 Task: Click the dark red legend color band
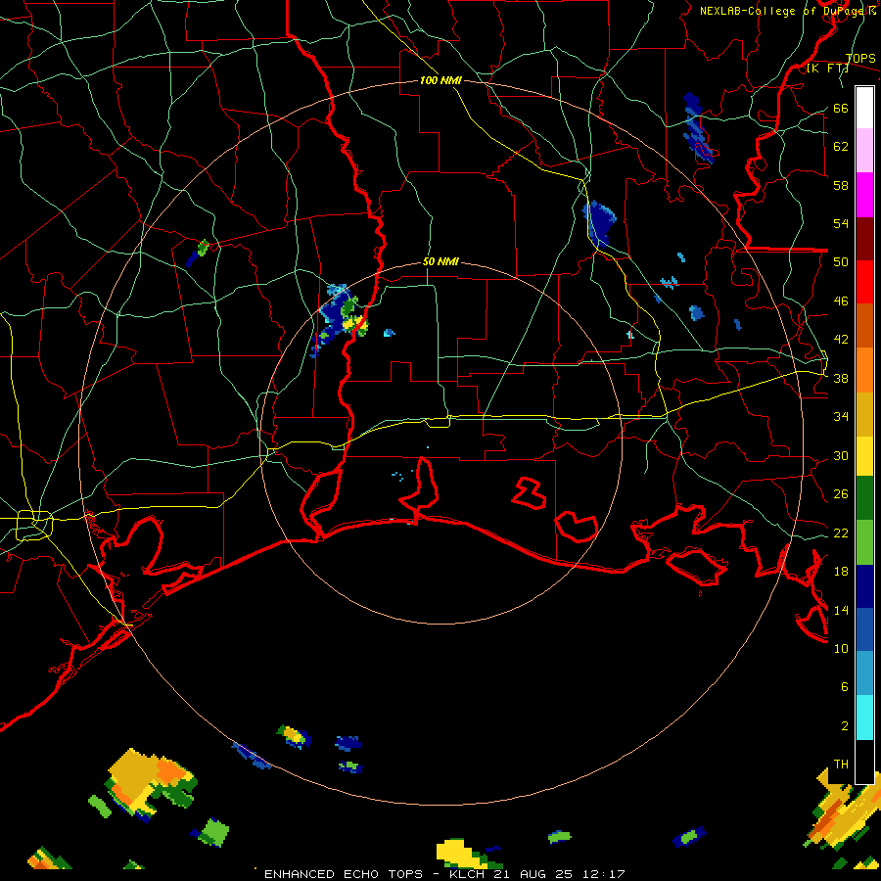point(864,239)
